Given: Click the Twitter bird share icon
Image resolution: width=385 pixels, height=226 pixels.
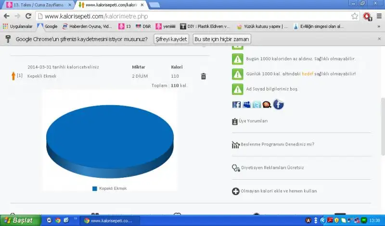Looking at the screenshot, I should coord(257,105).
